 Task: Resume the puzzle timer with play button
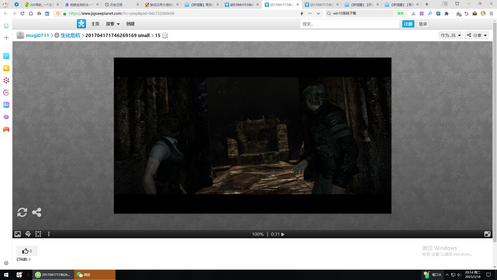pos(283,234)
